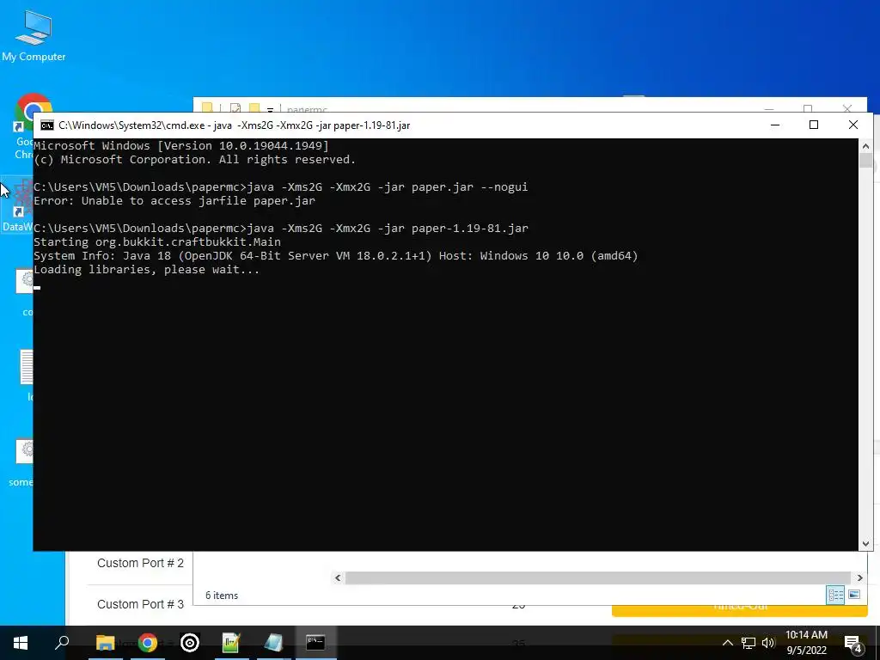The image size is (880, 660).
Task: Open the blue notebook app on taskbar
Action: click(273, 643)
